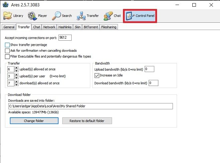
Task: Click the Upload bandwidth limit field
Action: (x=149, y=69)
